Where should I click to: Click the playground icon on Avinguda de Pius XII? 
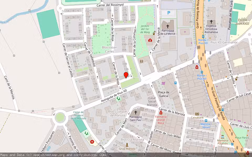click(118, 98)
